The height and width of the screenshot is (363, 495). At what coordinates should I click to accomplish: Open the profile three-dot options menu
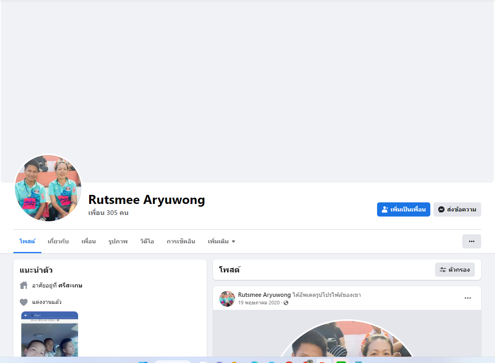pyautogui.click(x=472, y=241)
